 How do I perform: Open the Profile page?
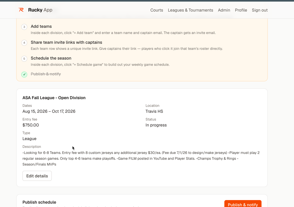(x=241, y=10)
